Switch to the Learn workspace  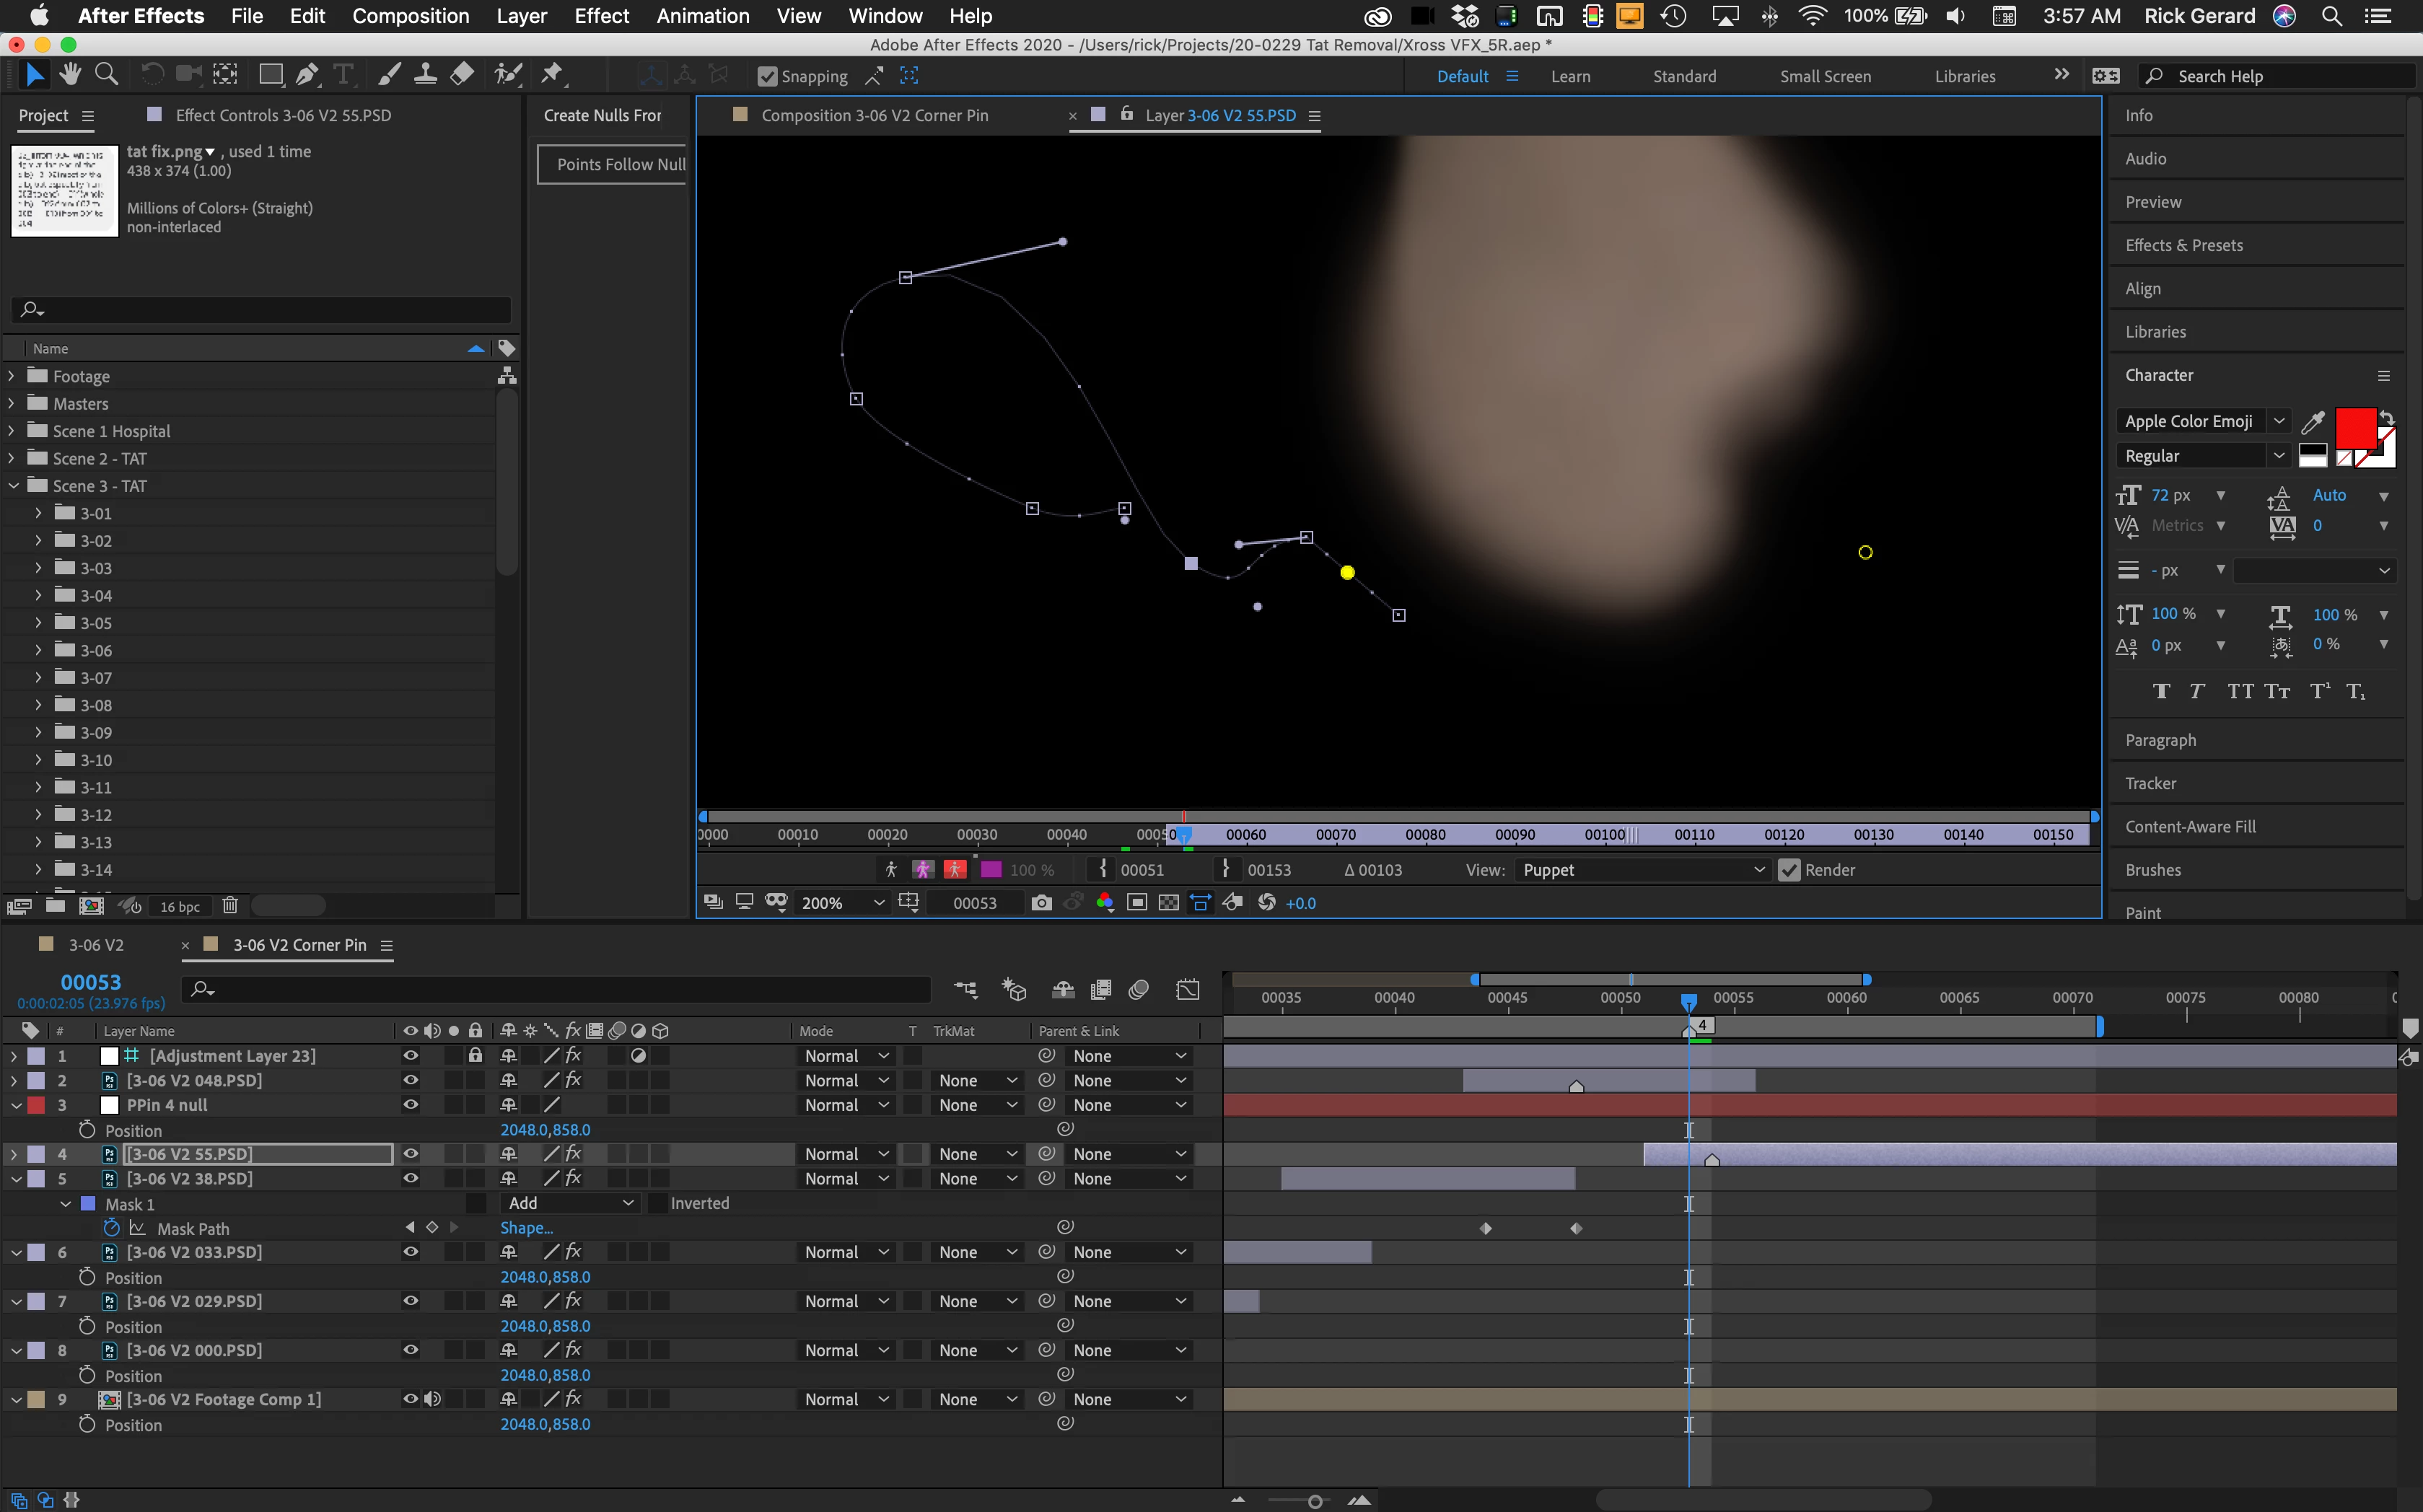click(1570, 77)
